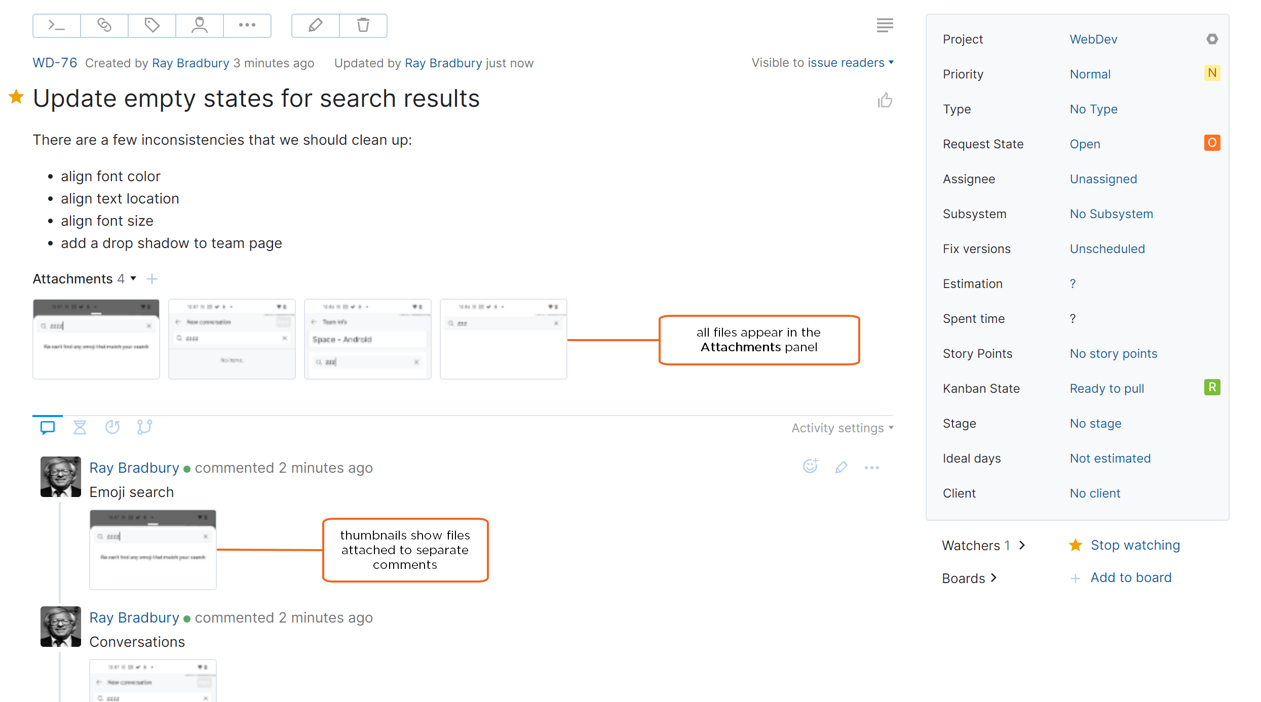The height and width of the screenshot is (702, 1261).
Task: Toggle the issue favorite star
Action: coord(16,97)
